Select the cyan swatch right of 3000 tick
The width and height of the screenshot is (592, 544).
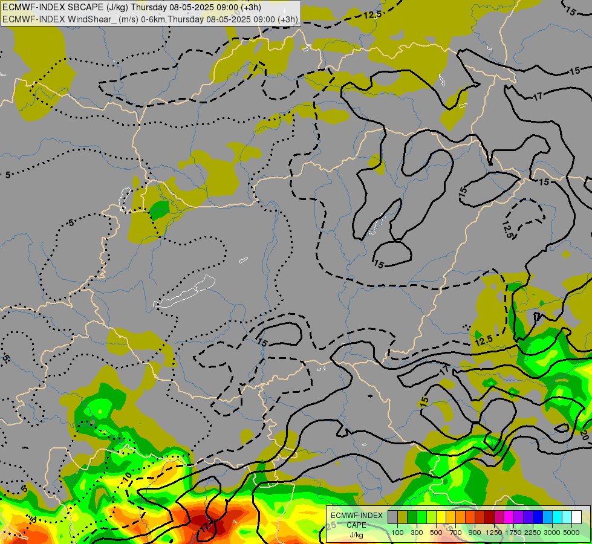558,517
